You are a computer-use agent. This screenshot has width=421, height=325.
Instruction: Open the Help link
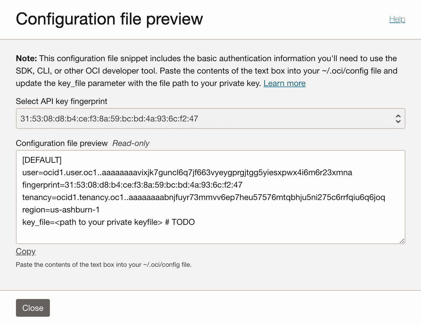click(397, 19)
